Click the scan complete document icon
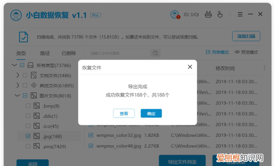The height and width of the screenshot is (166, 274). point(24,37)
